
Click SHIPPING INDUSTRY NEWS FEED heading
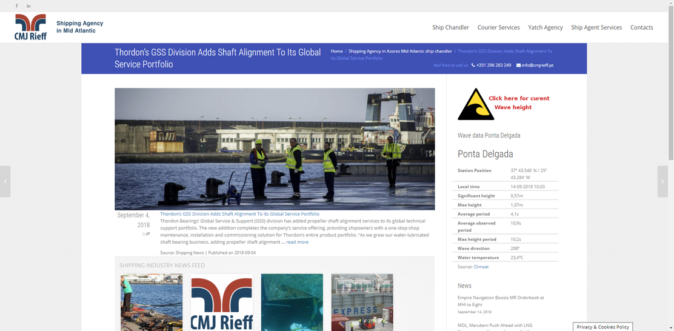tap(162, 266)
